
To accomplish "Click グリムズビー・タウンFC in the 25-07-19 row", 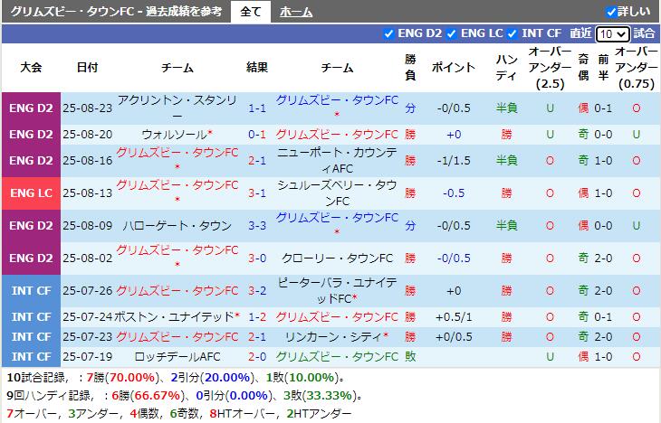I will (x=337, y=356).
